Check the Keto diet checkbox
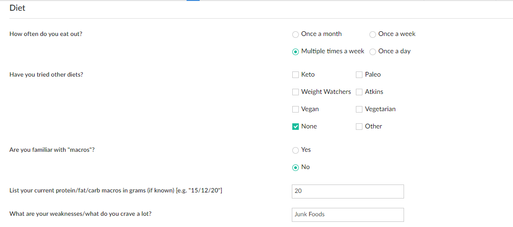513x227 pixels. pyautogui.click(x=296, y=75)
